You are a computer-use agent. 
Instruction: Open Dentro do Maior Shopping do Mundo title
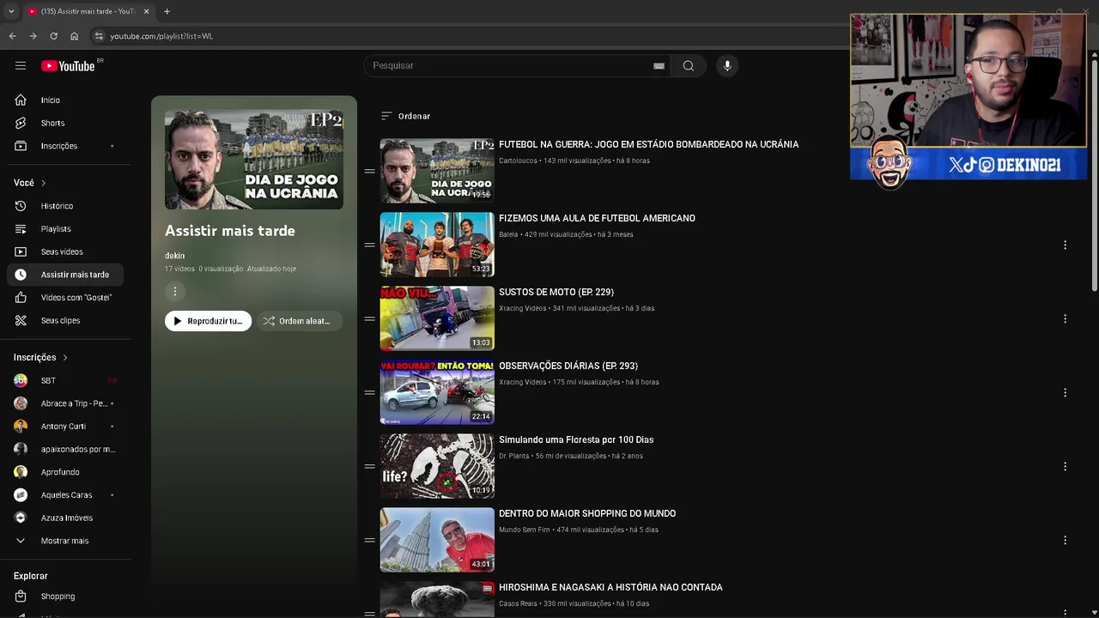(x=587, y=514)
